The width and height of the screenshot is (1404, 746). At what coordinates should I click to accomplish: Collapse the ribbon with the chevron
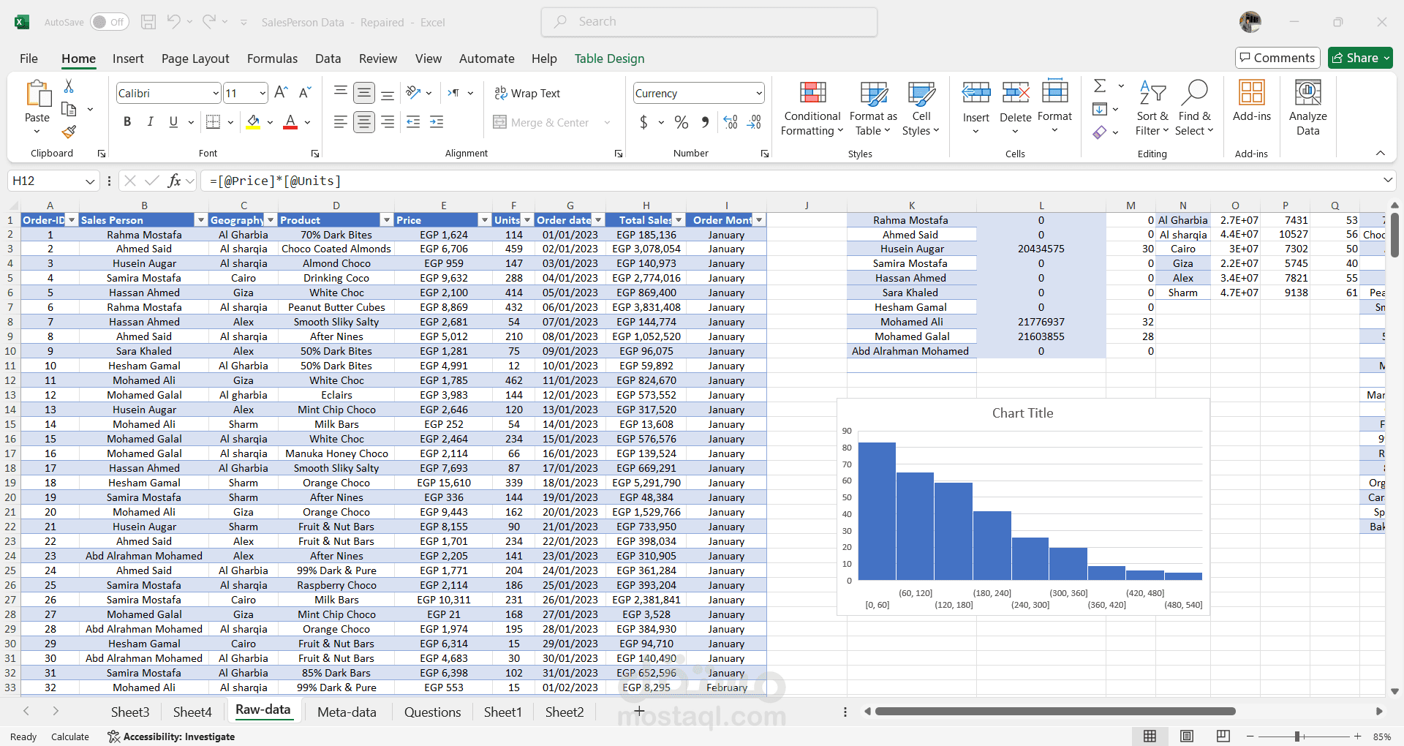[x=1381, y=153]
